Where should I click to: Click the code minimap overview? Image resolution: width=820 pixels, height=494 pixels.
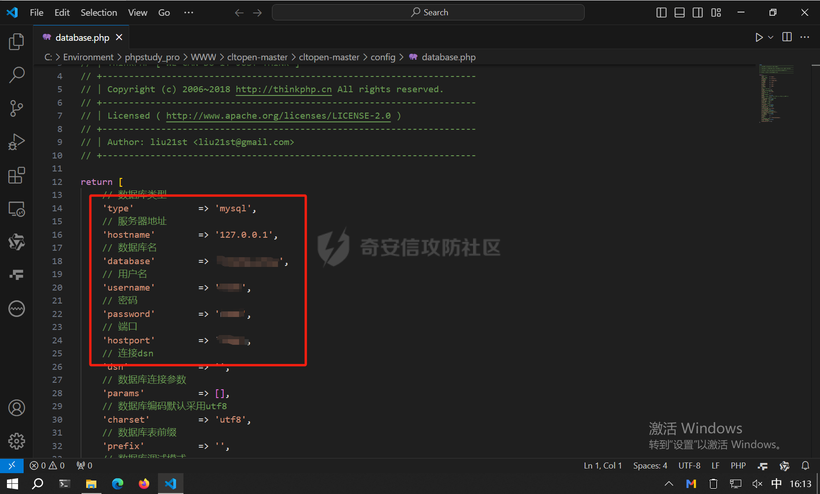click(x=776, y=93)
